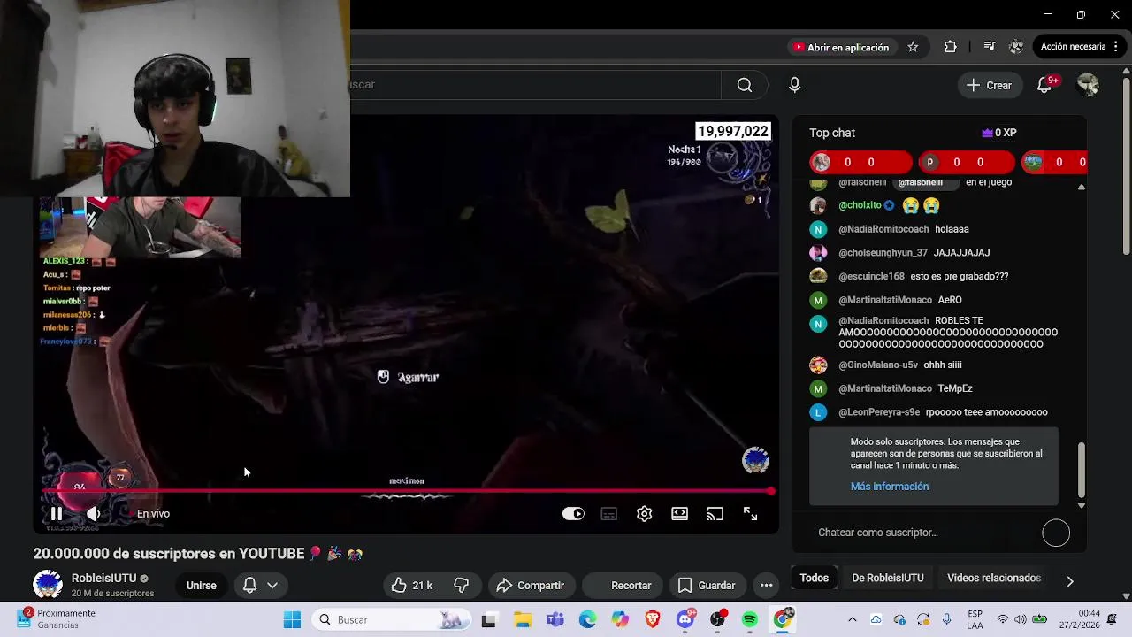
Task: Open Windows Start menu
Action: click(292, 619)
